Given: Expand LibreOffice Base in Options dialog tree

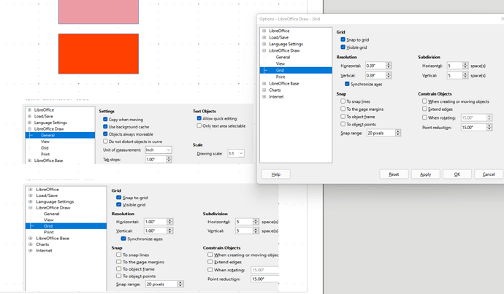Looking at the screenshot, I should click(264, 83).
